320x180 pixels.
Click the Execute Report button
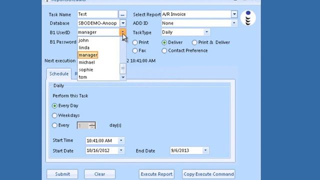tap(156, 174)
